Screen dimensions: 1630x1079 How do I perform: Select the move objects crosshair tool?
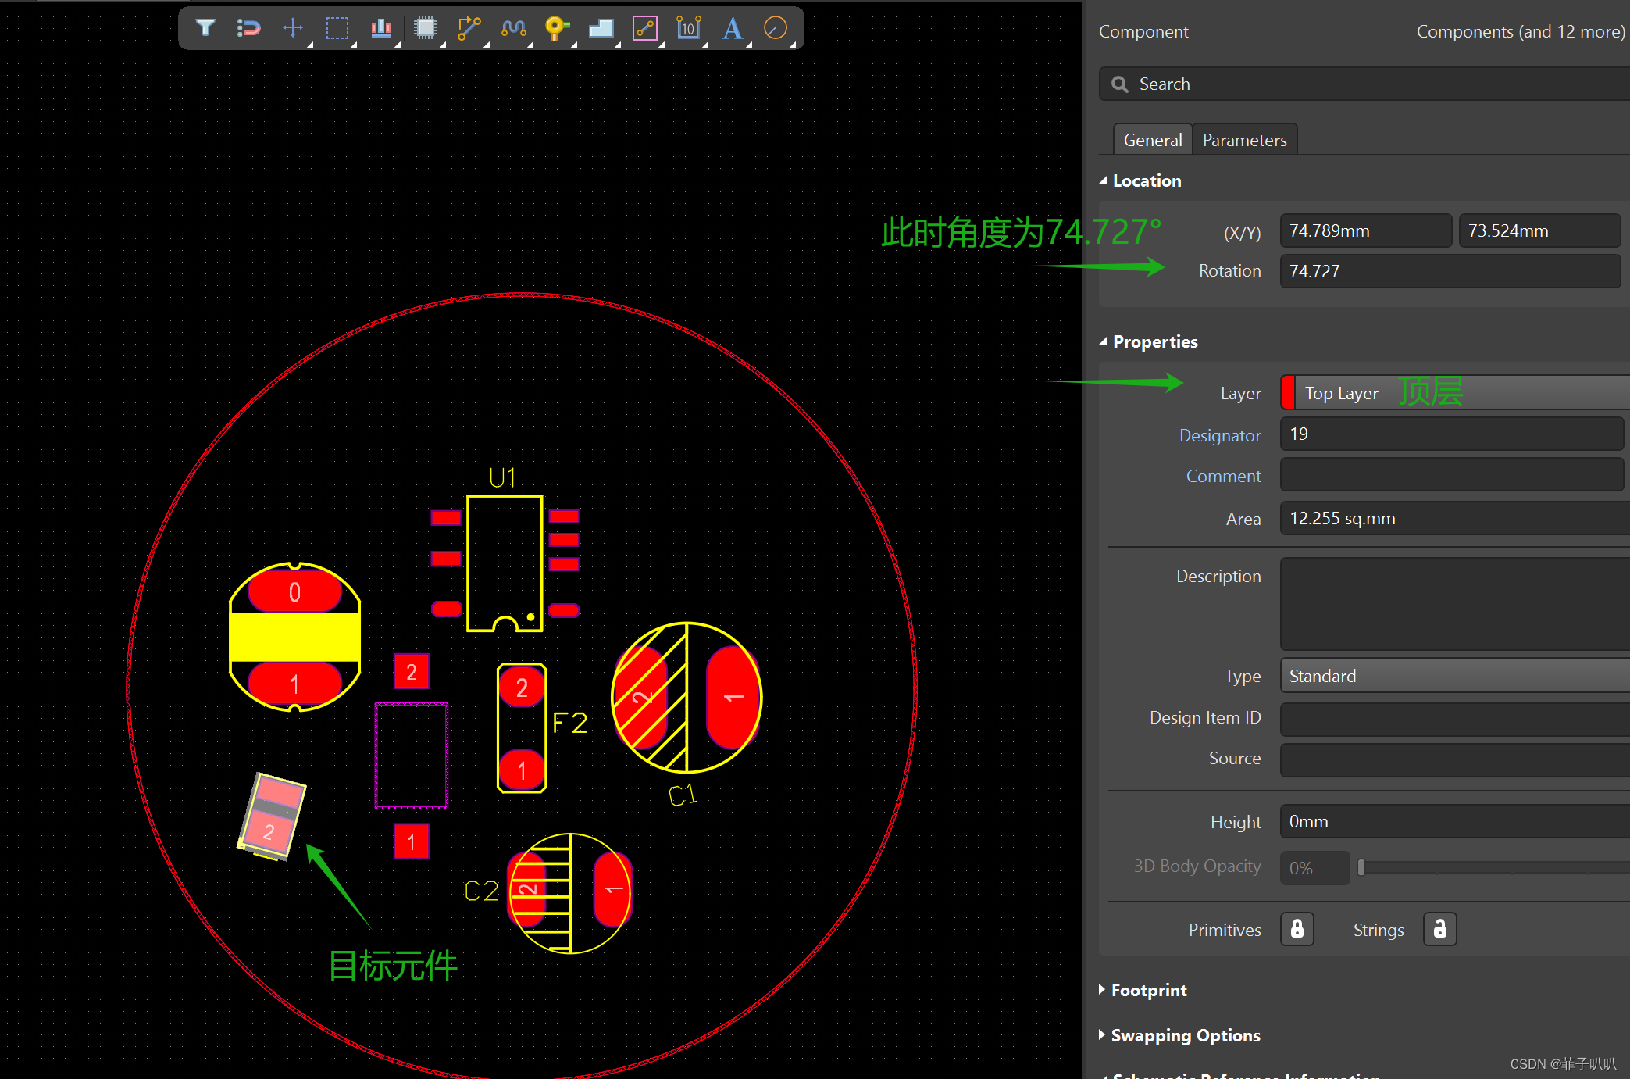293,28
